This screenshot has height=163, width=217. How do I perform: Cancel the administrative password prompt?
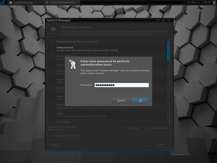point(121,101)
